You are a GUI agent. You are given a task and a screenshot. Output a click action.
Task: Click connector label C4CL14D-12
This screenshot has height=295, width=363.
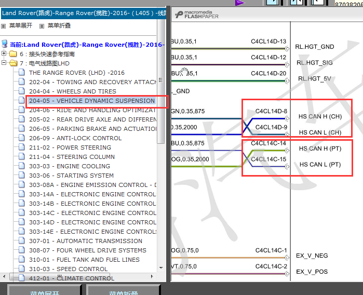coord(268,57)
